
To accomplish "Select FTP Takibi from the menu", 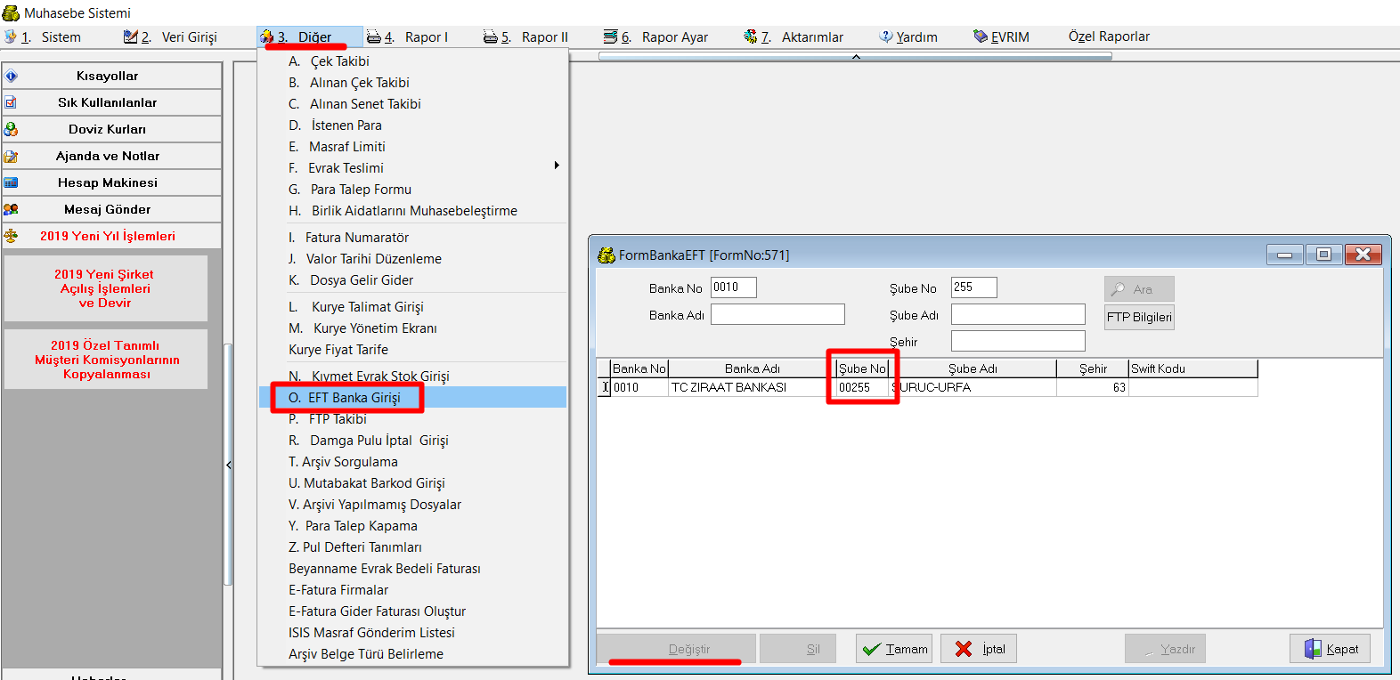I will pos(338,419).
